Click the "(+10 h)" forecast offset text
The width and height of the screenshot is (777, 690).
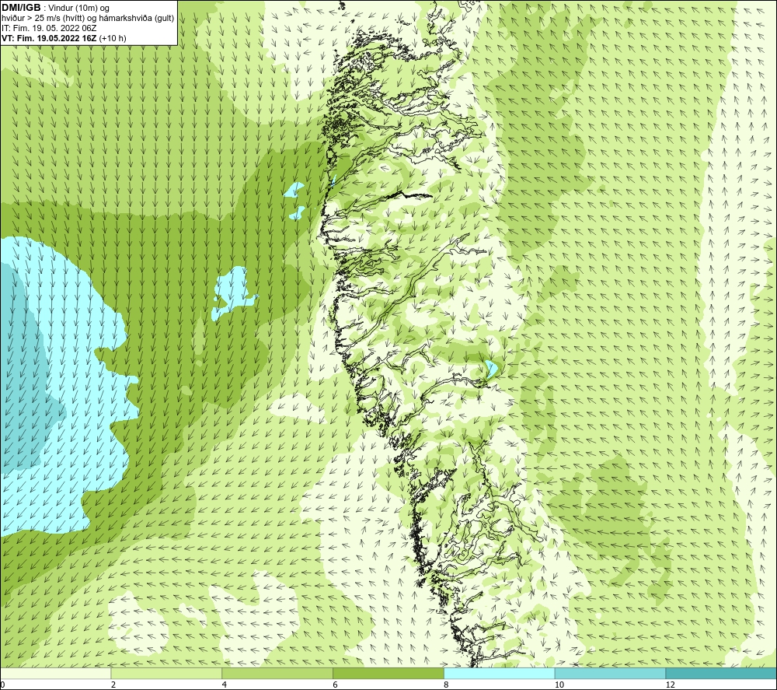coord(113,38)
